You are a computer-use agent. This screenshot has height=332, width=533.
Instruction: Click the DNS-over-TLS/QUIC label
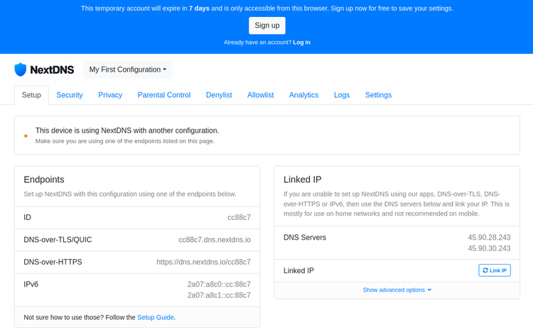pyautogui.click(x=58, y=240)
